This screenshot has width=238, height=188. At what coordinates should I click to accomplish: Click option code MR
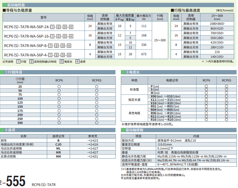[58, 152]
